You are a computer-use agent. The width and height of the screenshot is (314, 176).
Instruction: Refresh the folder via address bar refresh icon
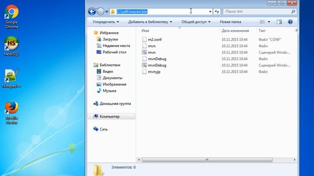tap(217, 12)
